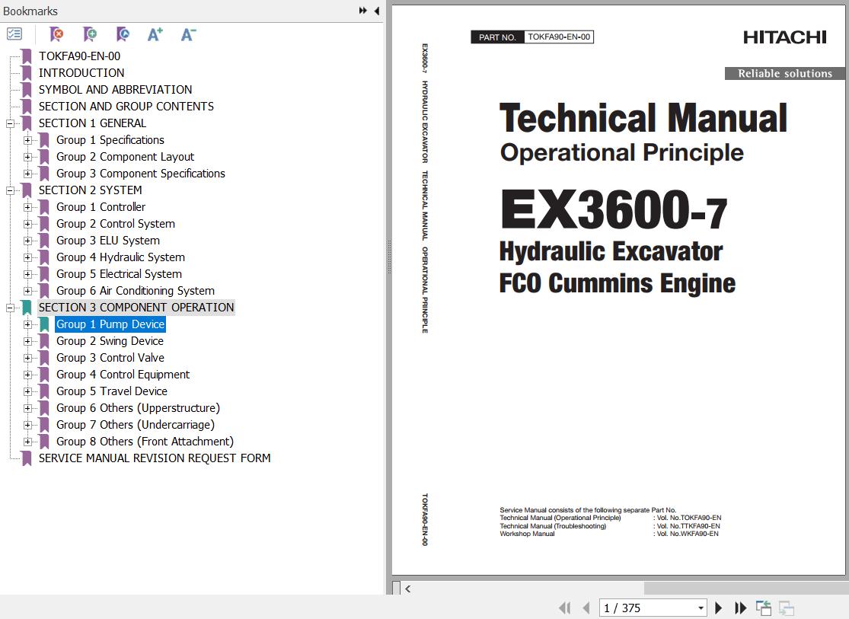Screen dimensions: 849x619
Task: Jump to the INTRODUCTION bookmark
Action: click(81, 73)
